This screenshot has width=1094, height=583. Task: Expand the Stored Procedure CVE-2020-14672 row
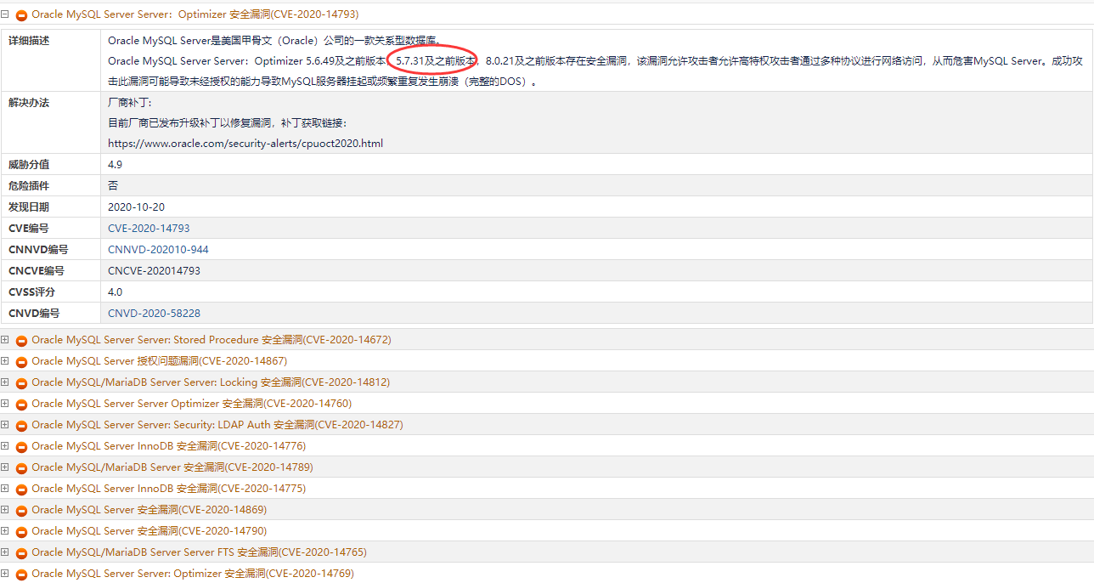(5, 340)
